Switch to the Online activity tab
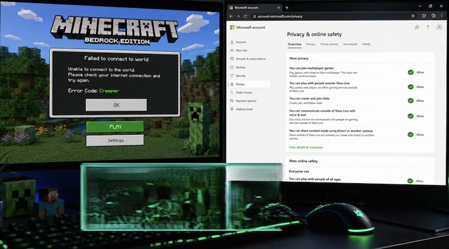This screenshot has height=249, width=449. tap(329, 44)
